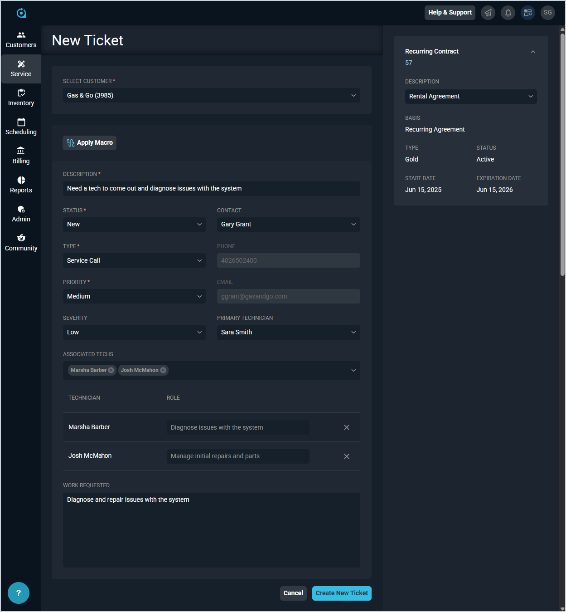Click the 'Jun 15, 2025' start date

click(x=423, y=190)
